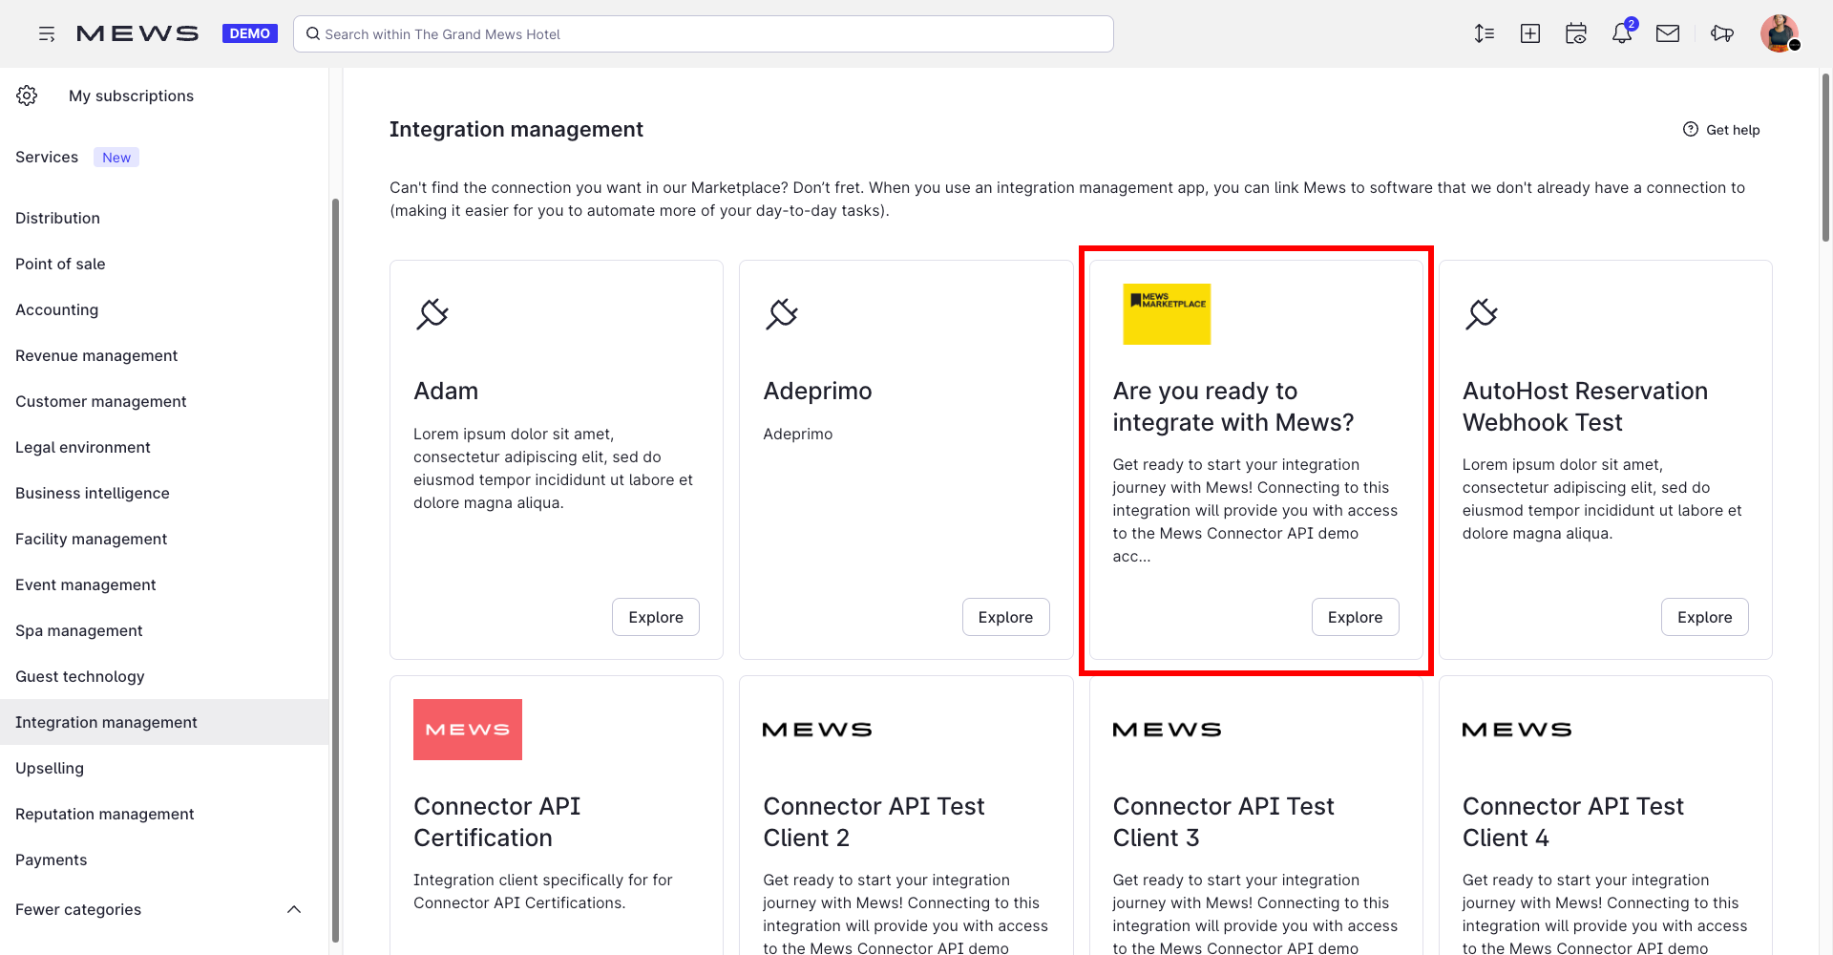Click Explore on AutoHost Reservation Webhook card
The width and height of the screenshot is (1833, 955).
1704,617
